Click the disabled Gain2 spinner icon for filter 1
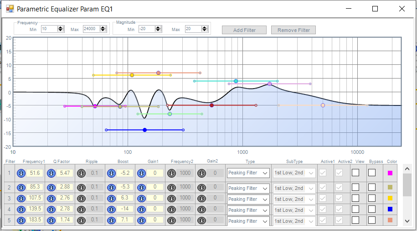This screenshot has width=417, height=231. (x=201, y=173)
